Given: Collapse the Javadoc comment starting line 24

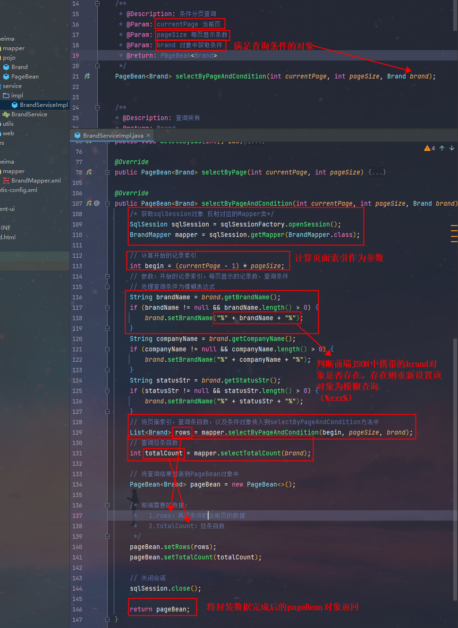Looking at the screenshot, I should click(x=97, y=107).
